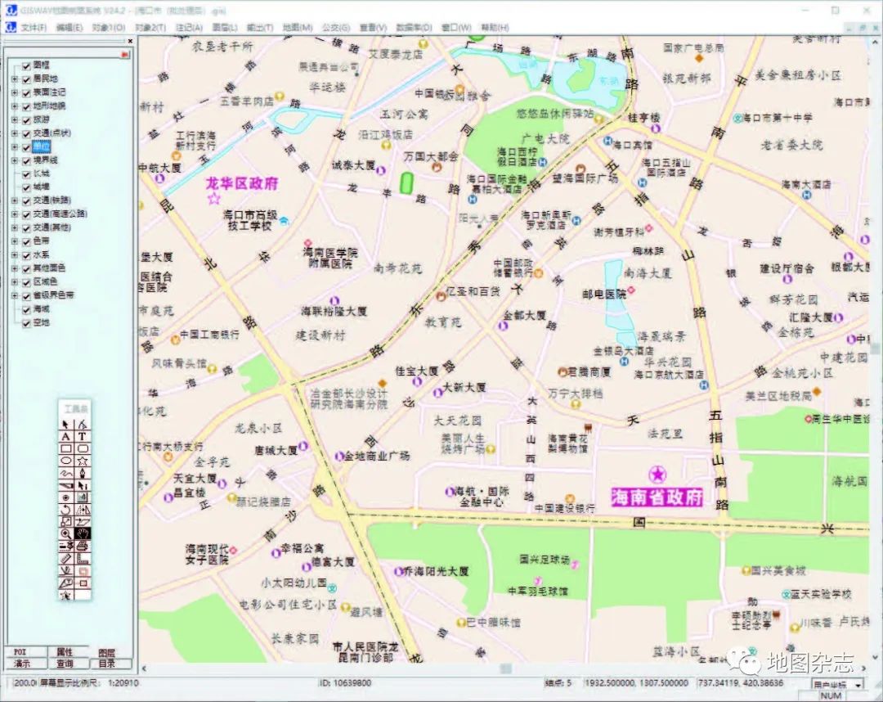Expand the 色带 tree node
The width and height of the screenshot is (883, 702).
tap(13, 241)
